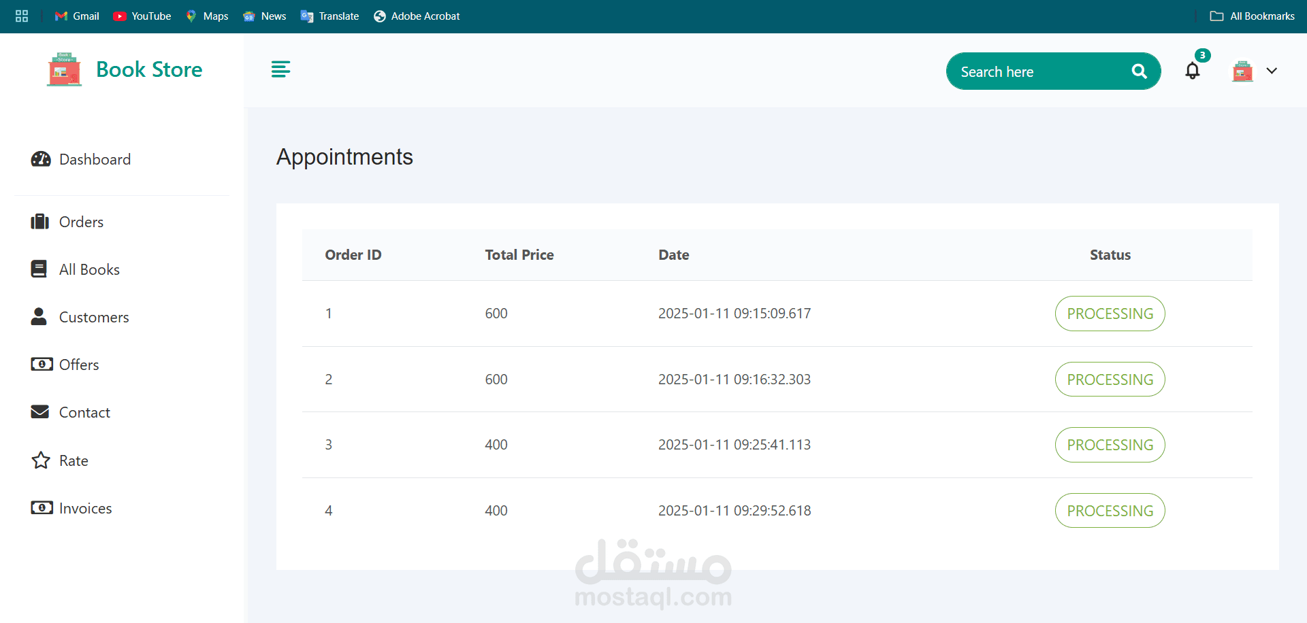Select date 2025-01-11 09:15:09.617
The width and height of the screenshot is (1307, 623).
(735, 314)
